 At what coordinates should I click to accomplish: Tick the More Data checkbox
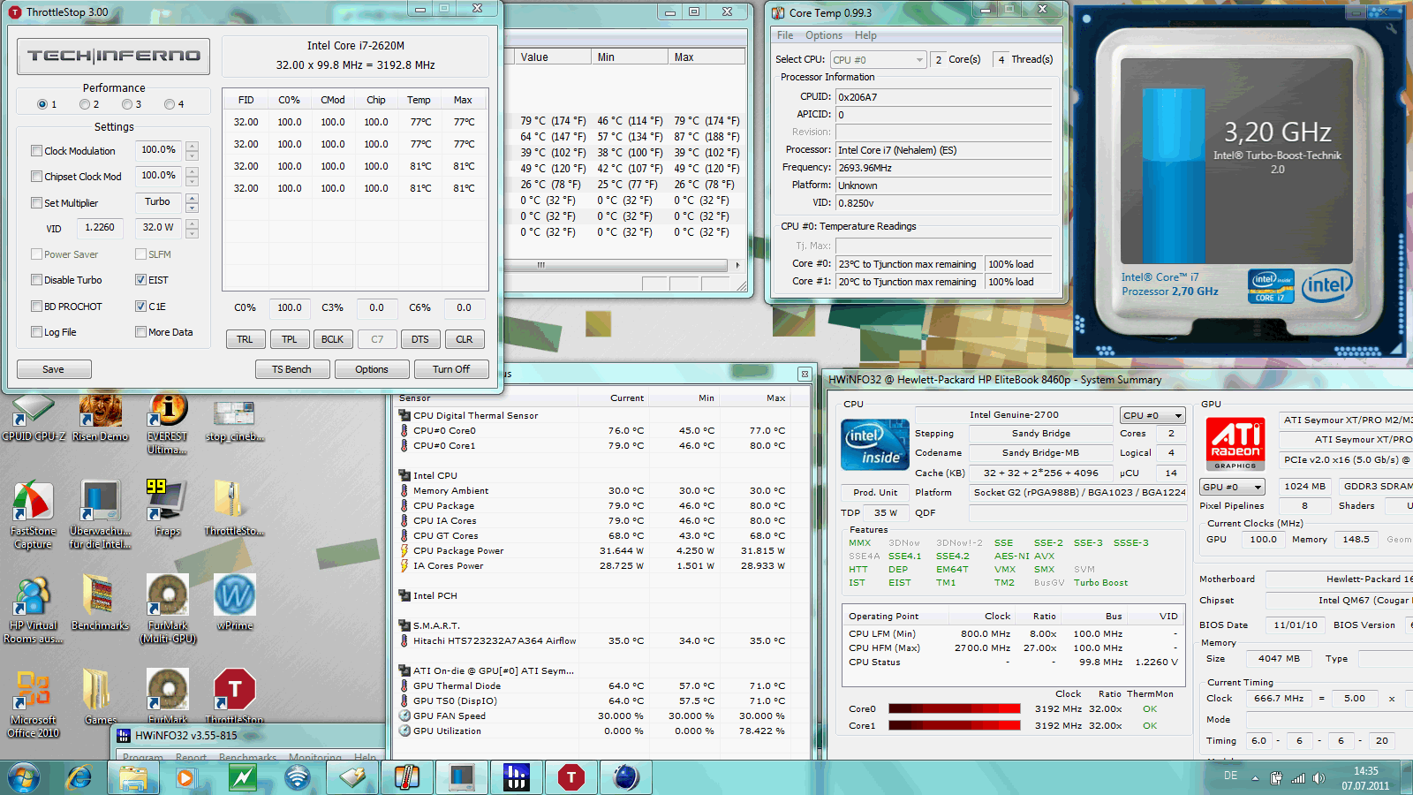(x=140, y=332)
